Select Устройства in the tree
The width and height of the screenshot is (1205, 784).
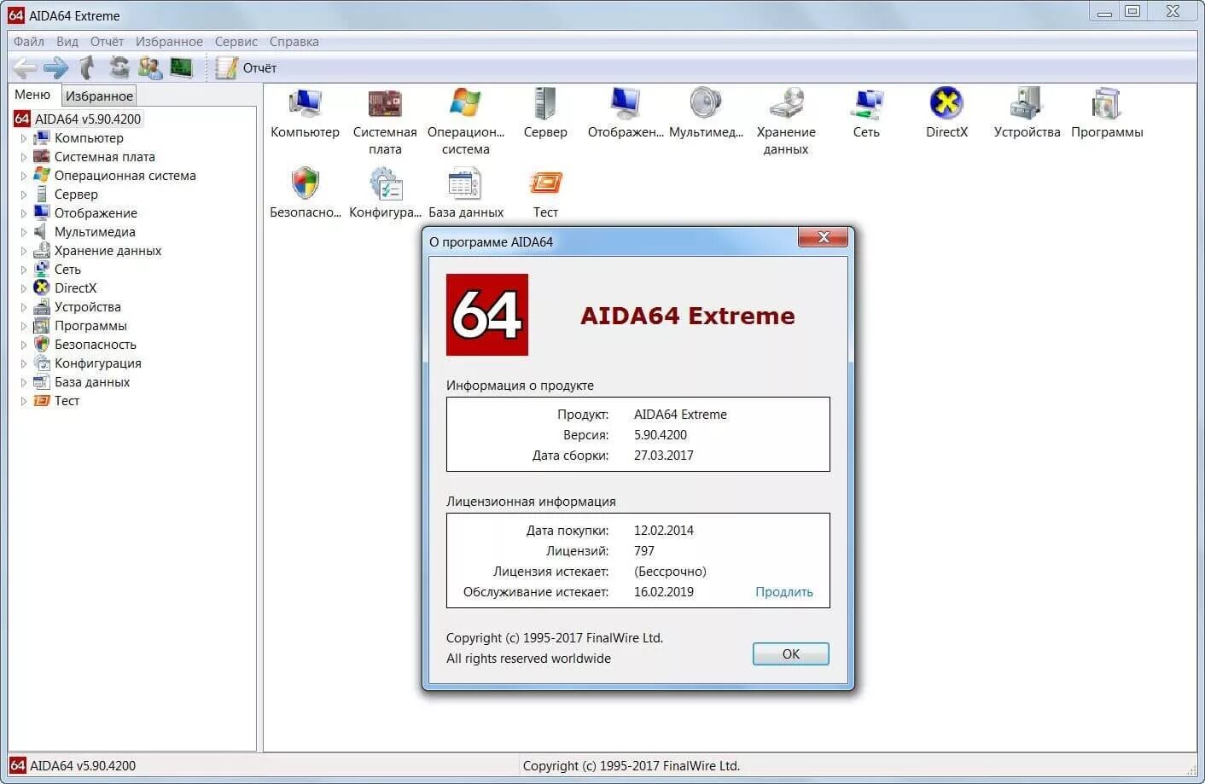88,307
